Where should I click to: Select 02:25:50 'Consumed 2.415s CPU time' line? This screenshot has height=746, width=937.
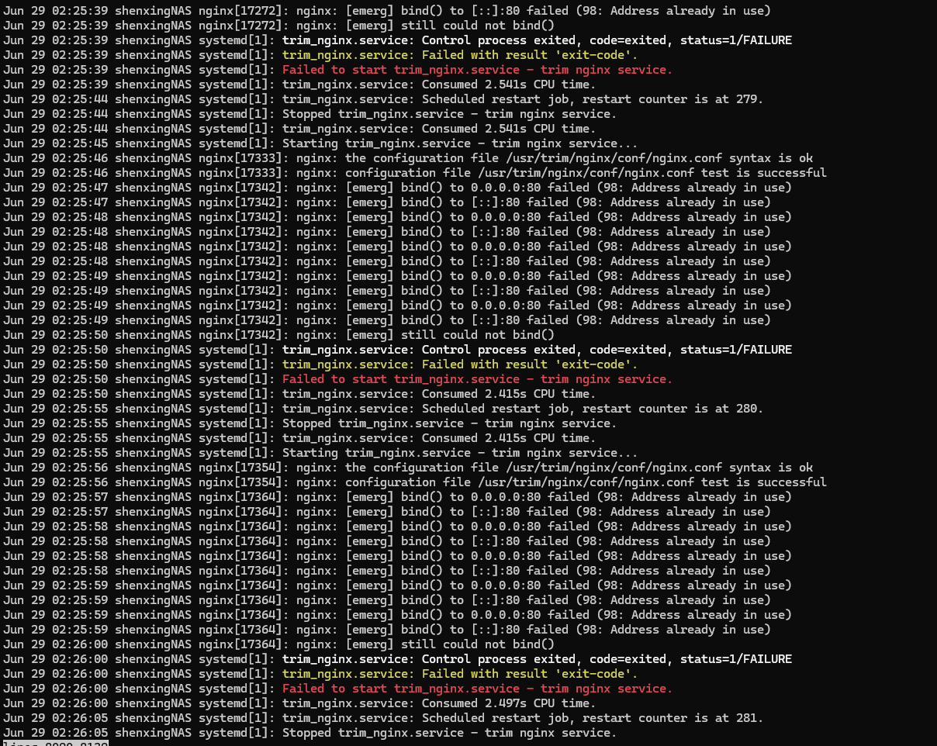click(299, 394)
